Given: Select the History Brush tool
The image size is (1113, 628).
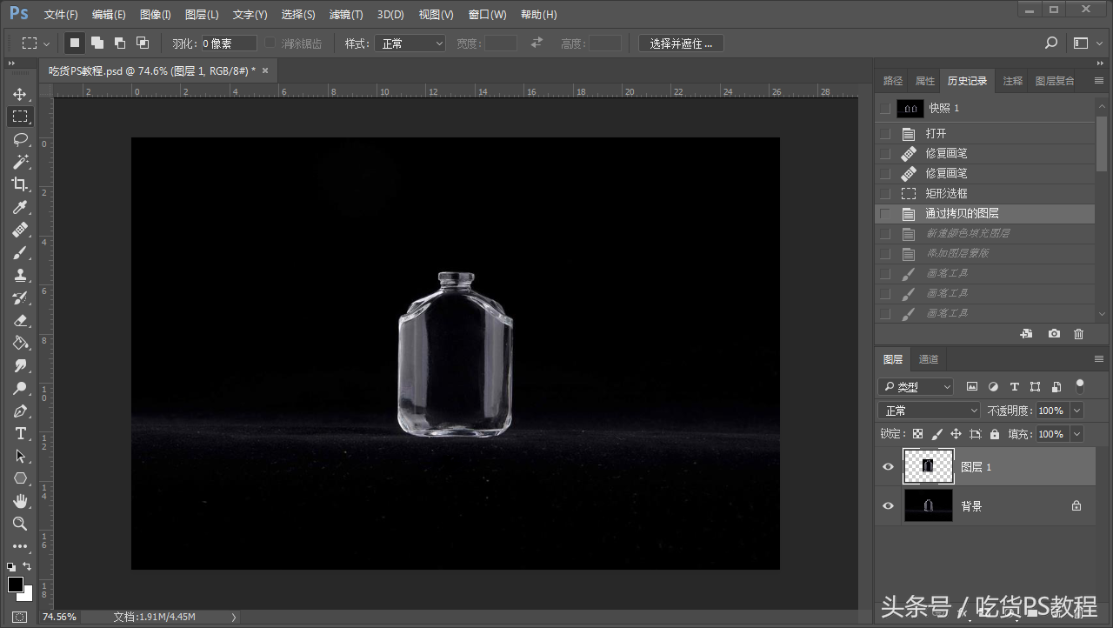Looking at the screenshot, I should [20, 297].
